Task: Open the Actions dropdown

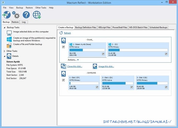Action: pyautogui.click(x=73, y=60)
